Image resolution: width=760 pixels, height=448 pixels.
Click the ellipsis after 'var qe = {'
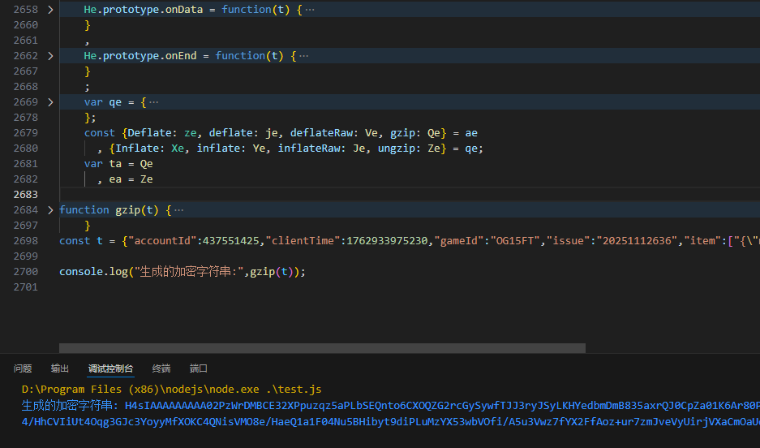click(154, 102)
